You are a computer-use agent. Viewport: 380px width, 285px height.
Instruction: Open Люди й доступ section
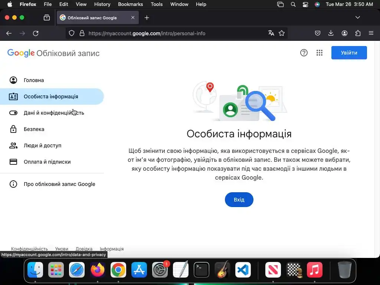[x=52, y=145]
